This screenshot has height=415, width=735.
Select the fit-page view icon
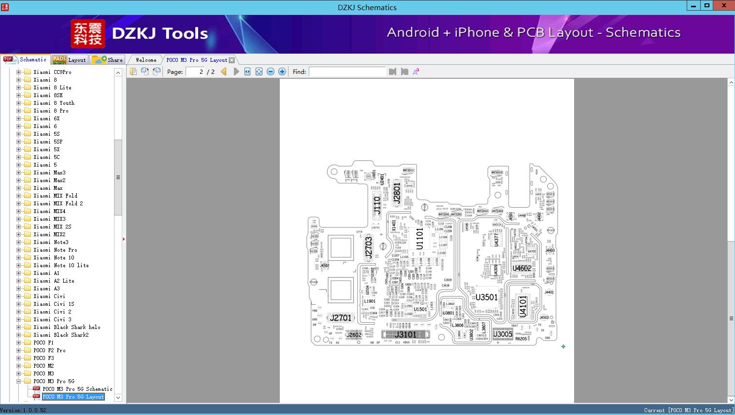(259, 72)
